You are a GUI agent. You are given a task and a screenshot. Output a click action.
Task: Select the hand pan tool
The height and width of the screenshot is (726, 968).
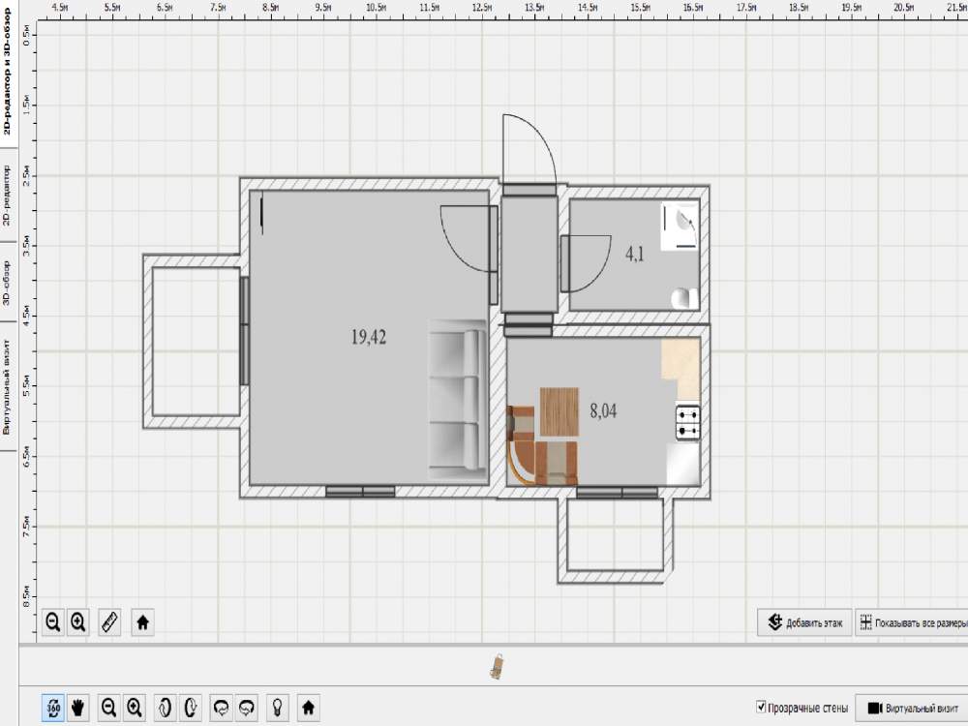(x=77, y=708)
